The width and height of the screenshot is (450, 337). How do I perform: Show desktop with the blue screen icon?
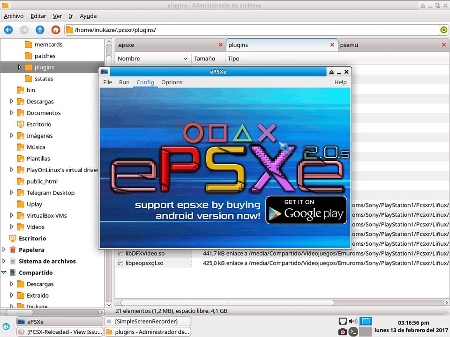click(x=366, y=321)
